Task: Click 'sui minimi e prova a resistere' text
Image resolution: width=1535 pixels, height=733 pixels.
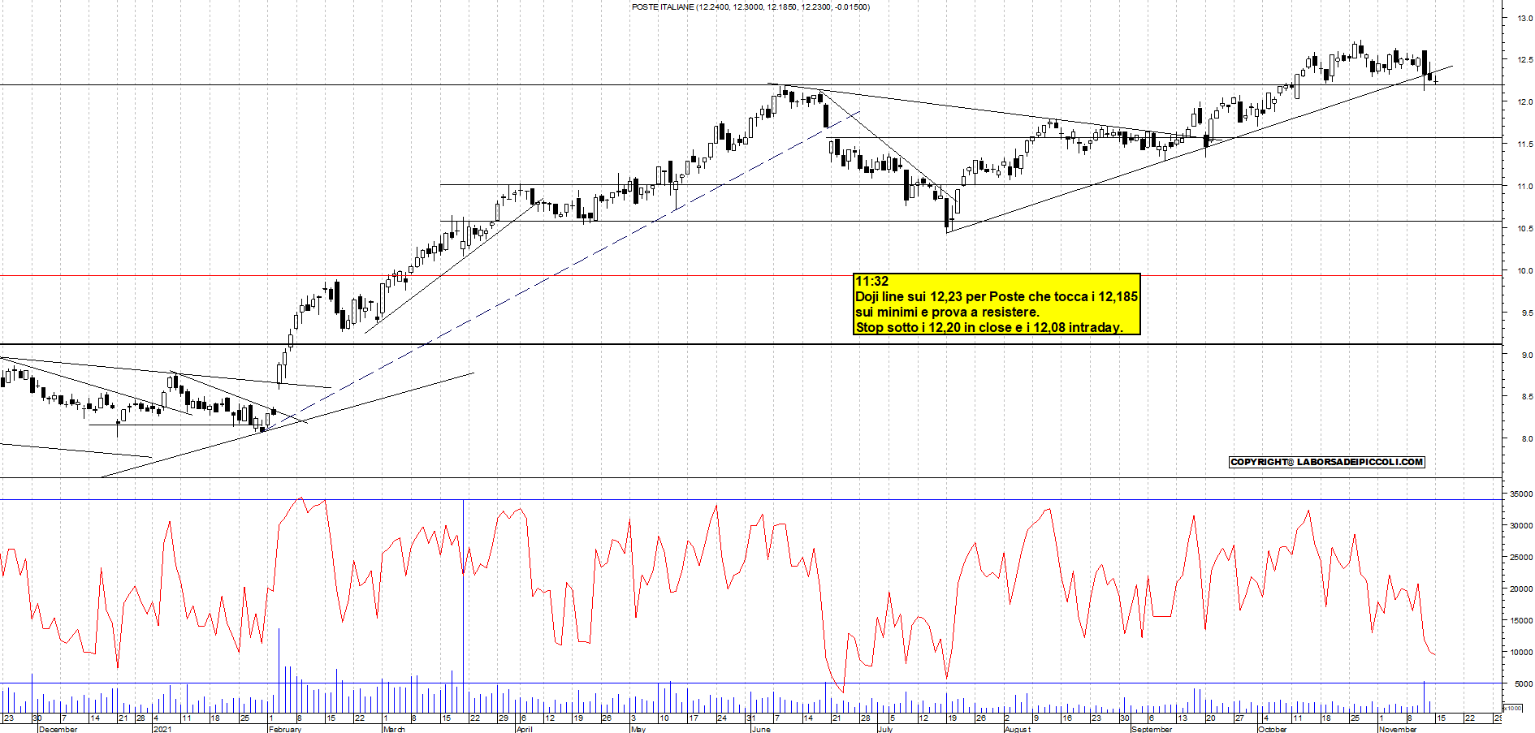Action: [x=947, y=313]
